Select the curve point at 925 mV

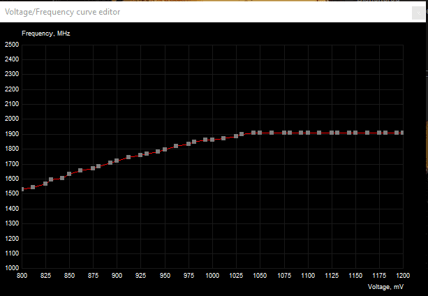coord(140,155)
